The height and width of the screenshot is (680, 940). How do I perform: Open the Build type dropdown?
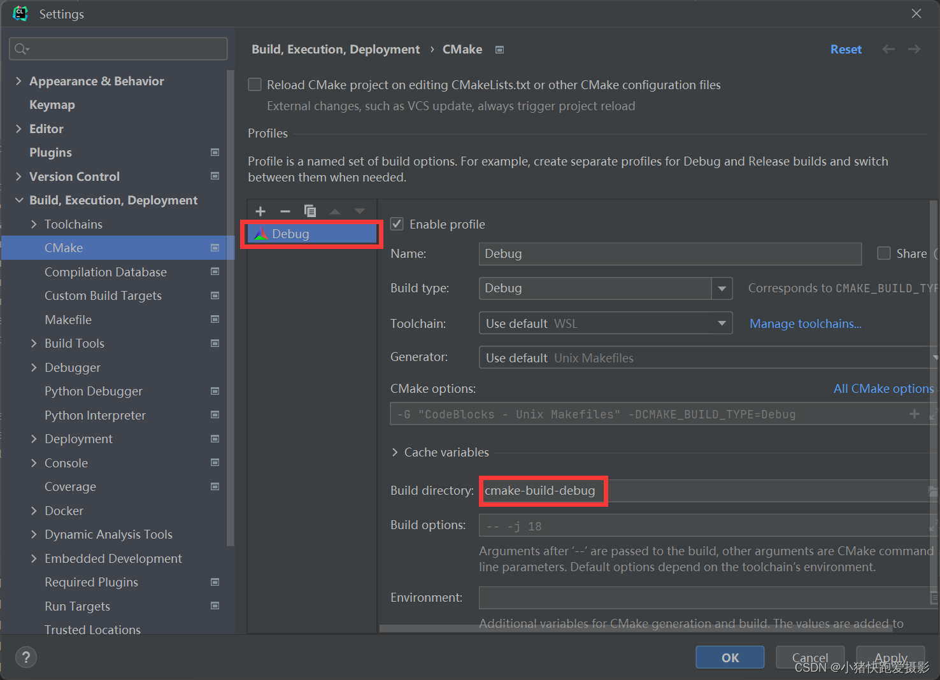722,288
